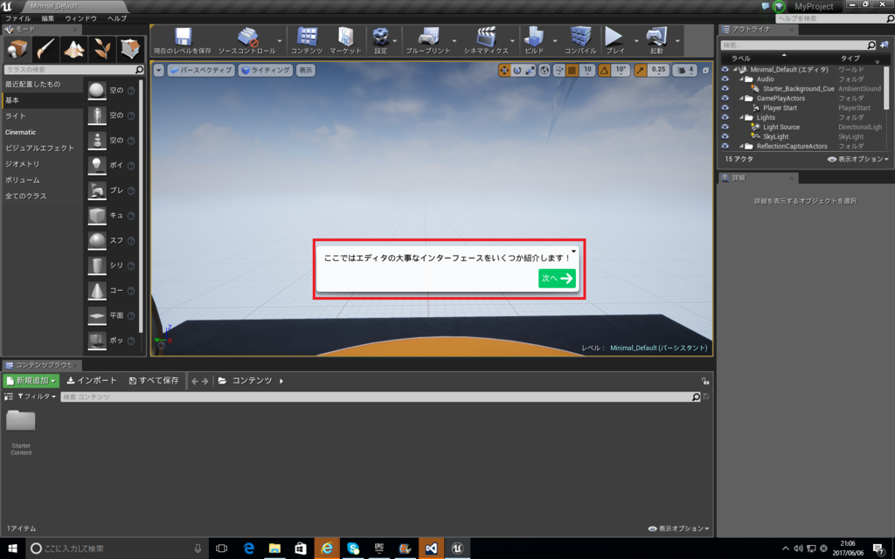895x559 pixels.
Task: Hide the Player Start actor
Action: 725,107
